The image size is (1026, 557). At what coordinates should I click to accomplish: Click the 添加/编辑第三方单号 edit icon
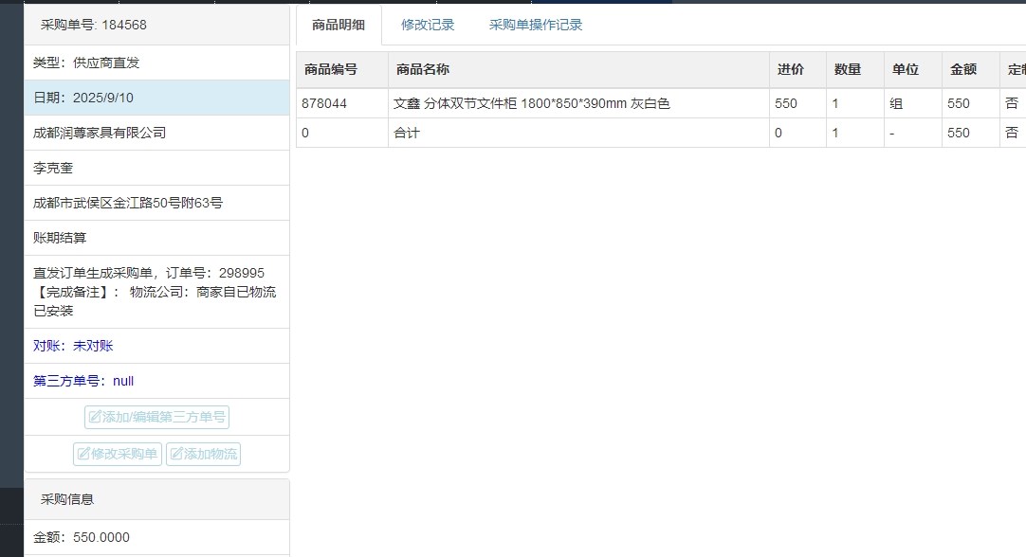pos(95,418)
